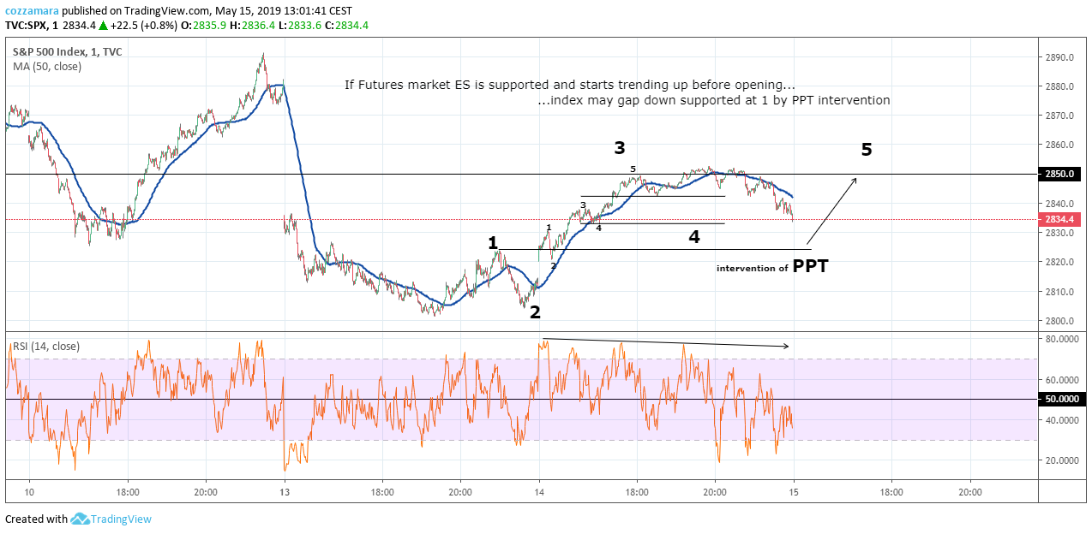Click the 'cozzamara' author name

[33, 11]
